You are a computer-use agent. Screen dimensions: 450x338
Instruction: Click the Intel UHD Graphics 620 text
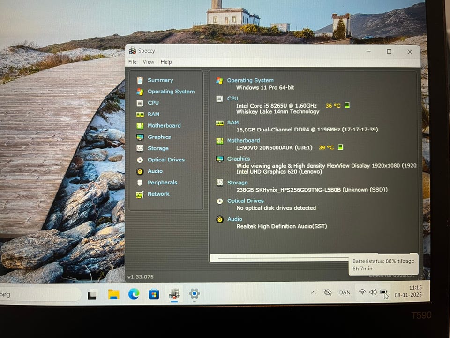279,172
